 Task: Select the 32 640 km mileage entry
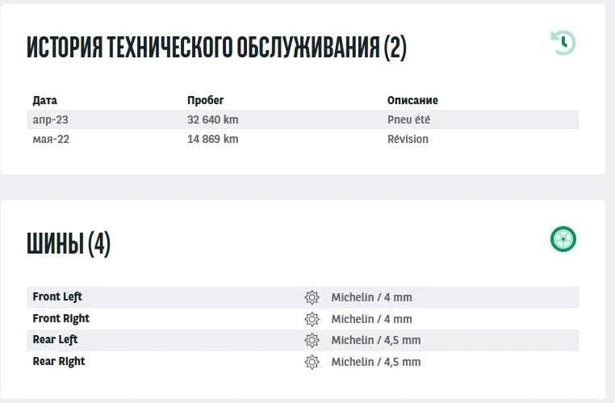212,120
